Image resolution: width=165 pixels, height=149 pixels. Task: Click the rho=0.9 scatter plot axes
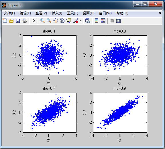point(120,112)
